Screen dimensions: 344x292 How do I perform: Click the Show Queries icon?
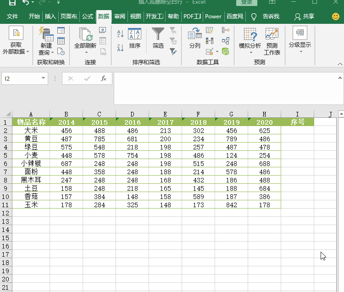(x=61, y=30)
